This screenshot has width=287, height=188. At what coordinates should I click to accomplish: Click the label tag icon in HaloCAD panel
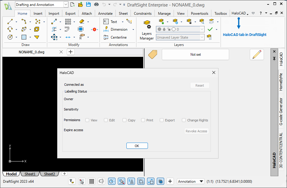tap(153, 54)
